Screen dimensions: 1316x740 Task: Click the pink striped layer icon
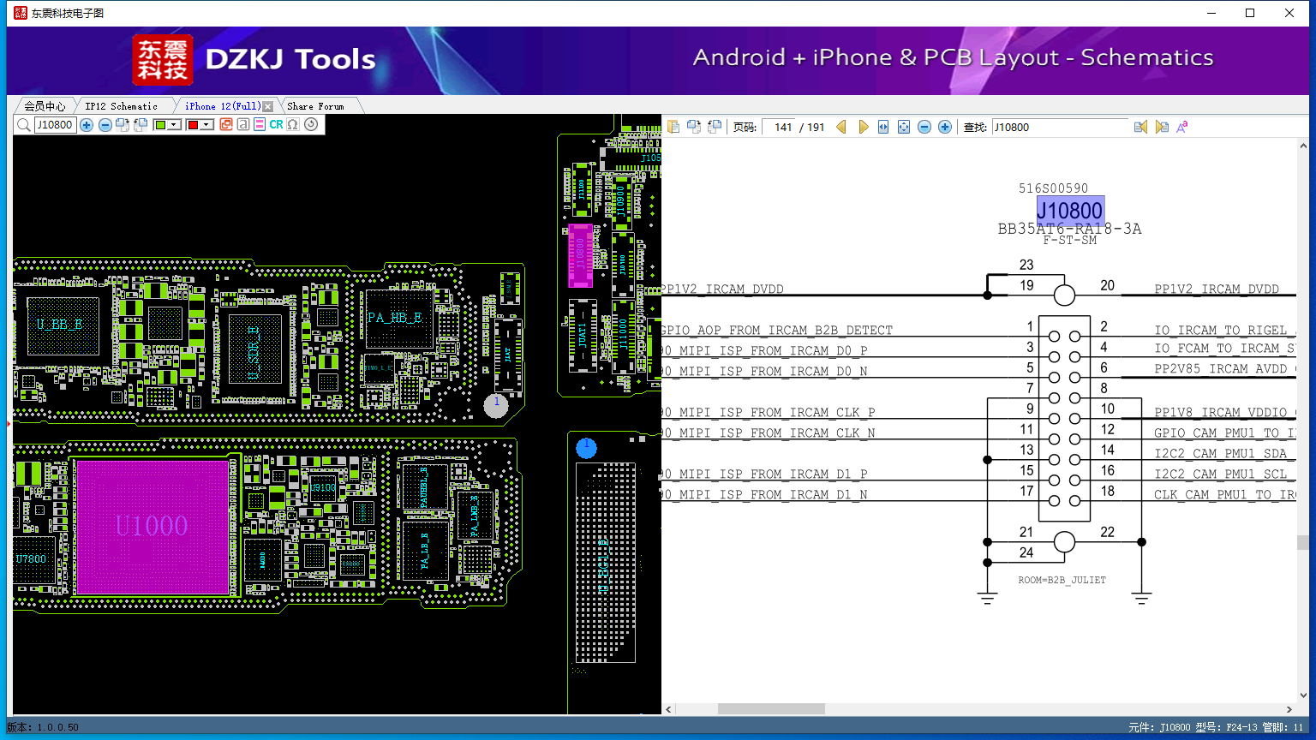click(260, 125)
